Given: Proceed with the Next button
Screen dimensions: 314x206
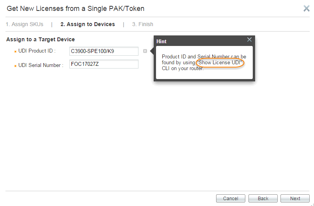Looking at the screenshot, I should [295, 198].
